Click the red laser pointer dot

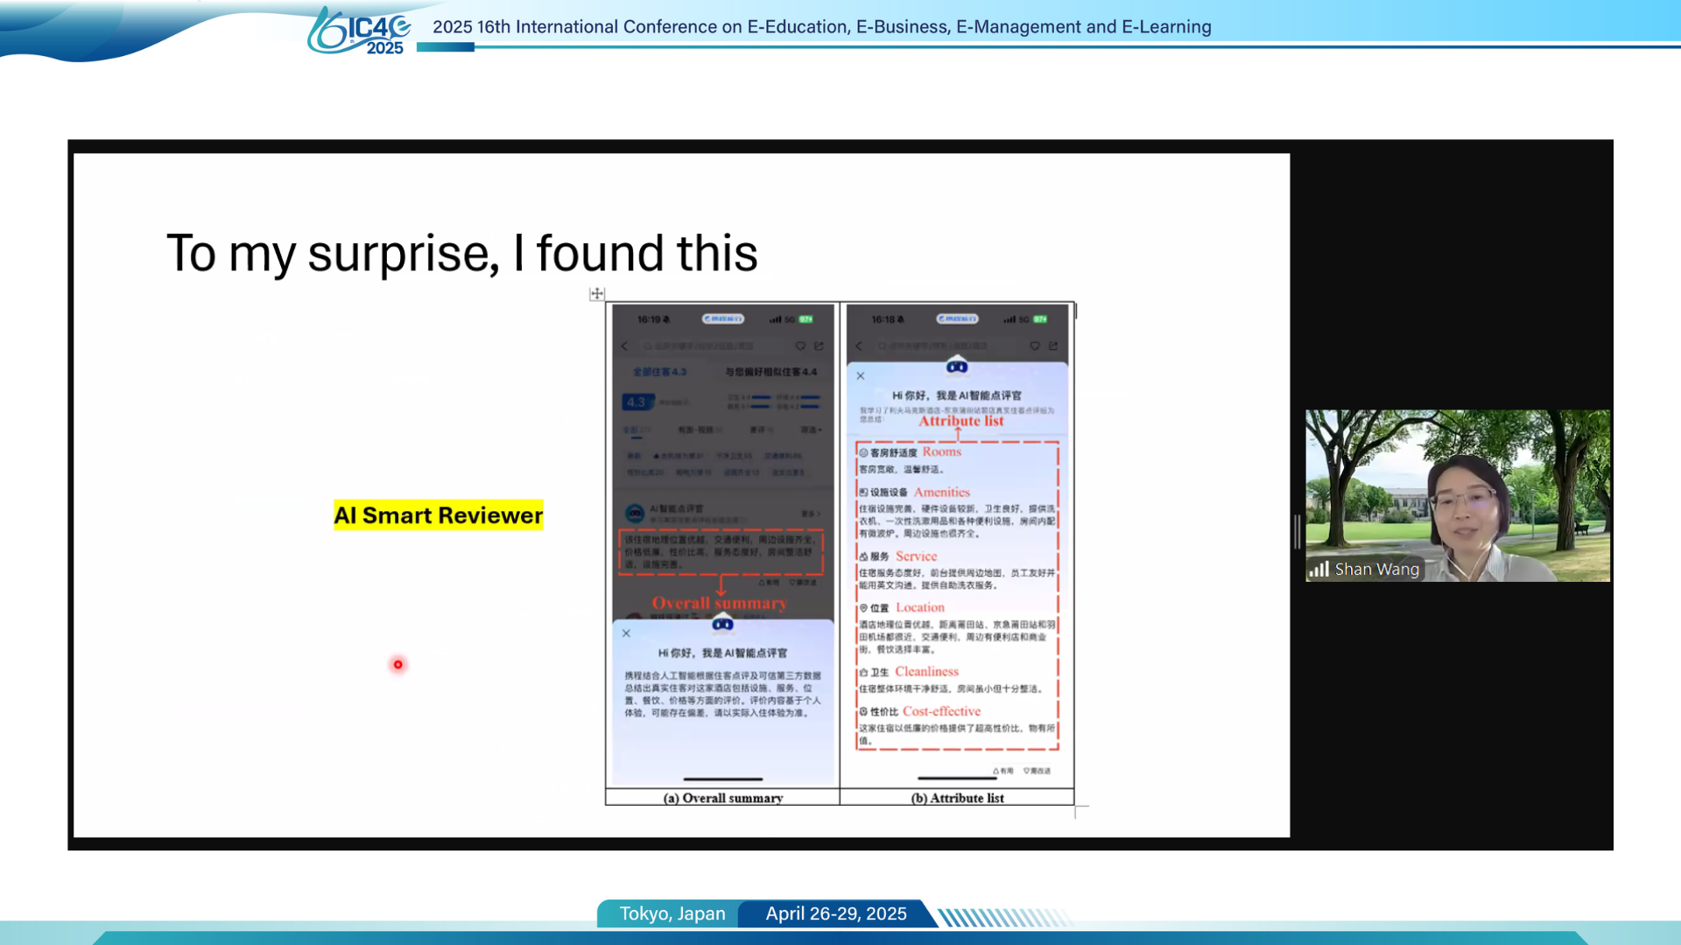click(398, 665)
